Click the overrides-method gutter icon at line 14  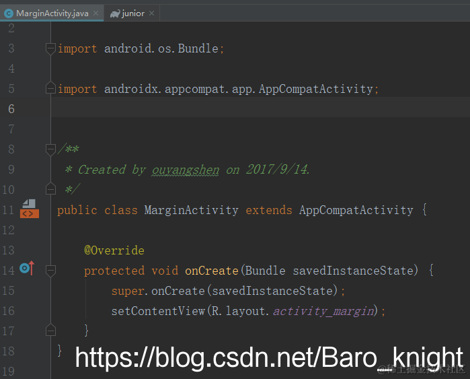coord(27,268)
